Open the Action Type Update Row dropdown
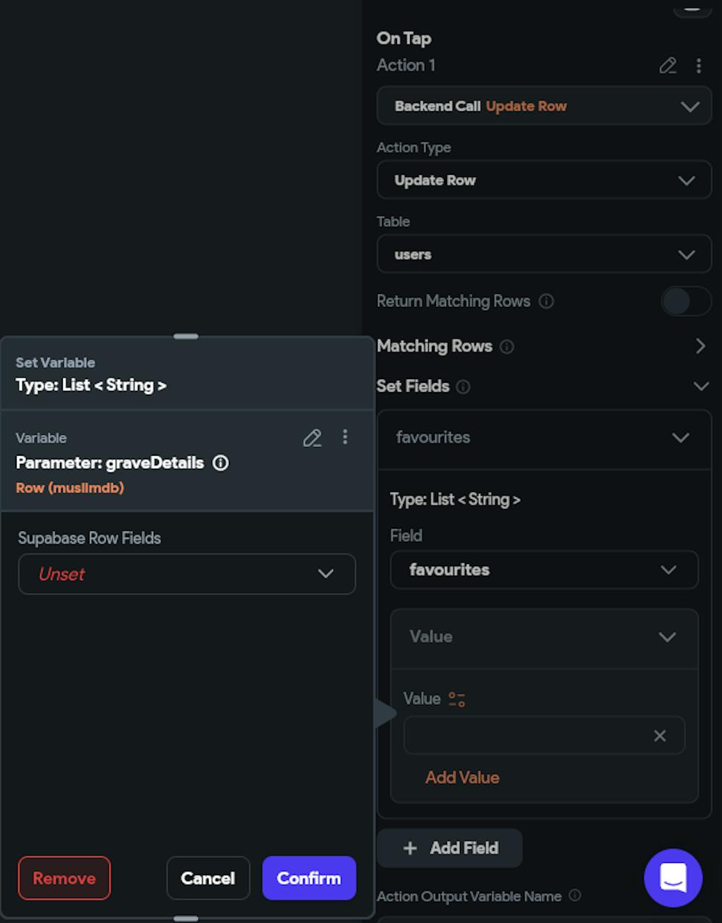Image resolution: width=722 pixels, height=923 pixels. (x=544, y=180)
